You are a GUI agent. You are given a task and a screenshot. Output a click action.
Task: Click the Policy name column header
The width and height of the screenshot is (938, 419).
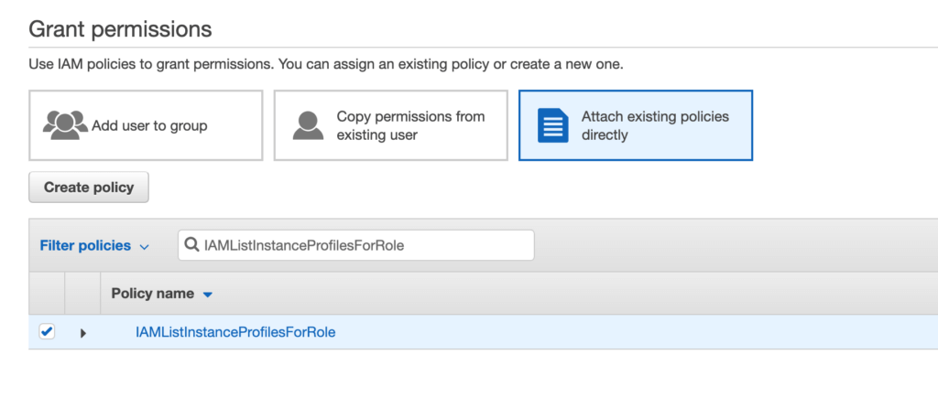pos(153,294)
